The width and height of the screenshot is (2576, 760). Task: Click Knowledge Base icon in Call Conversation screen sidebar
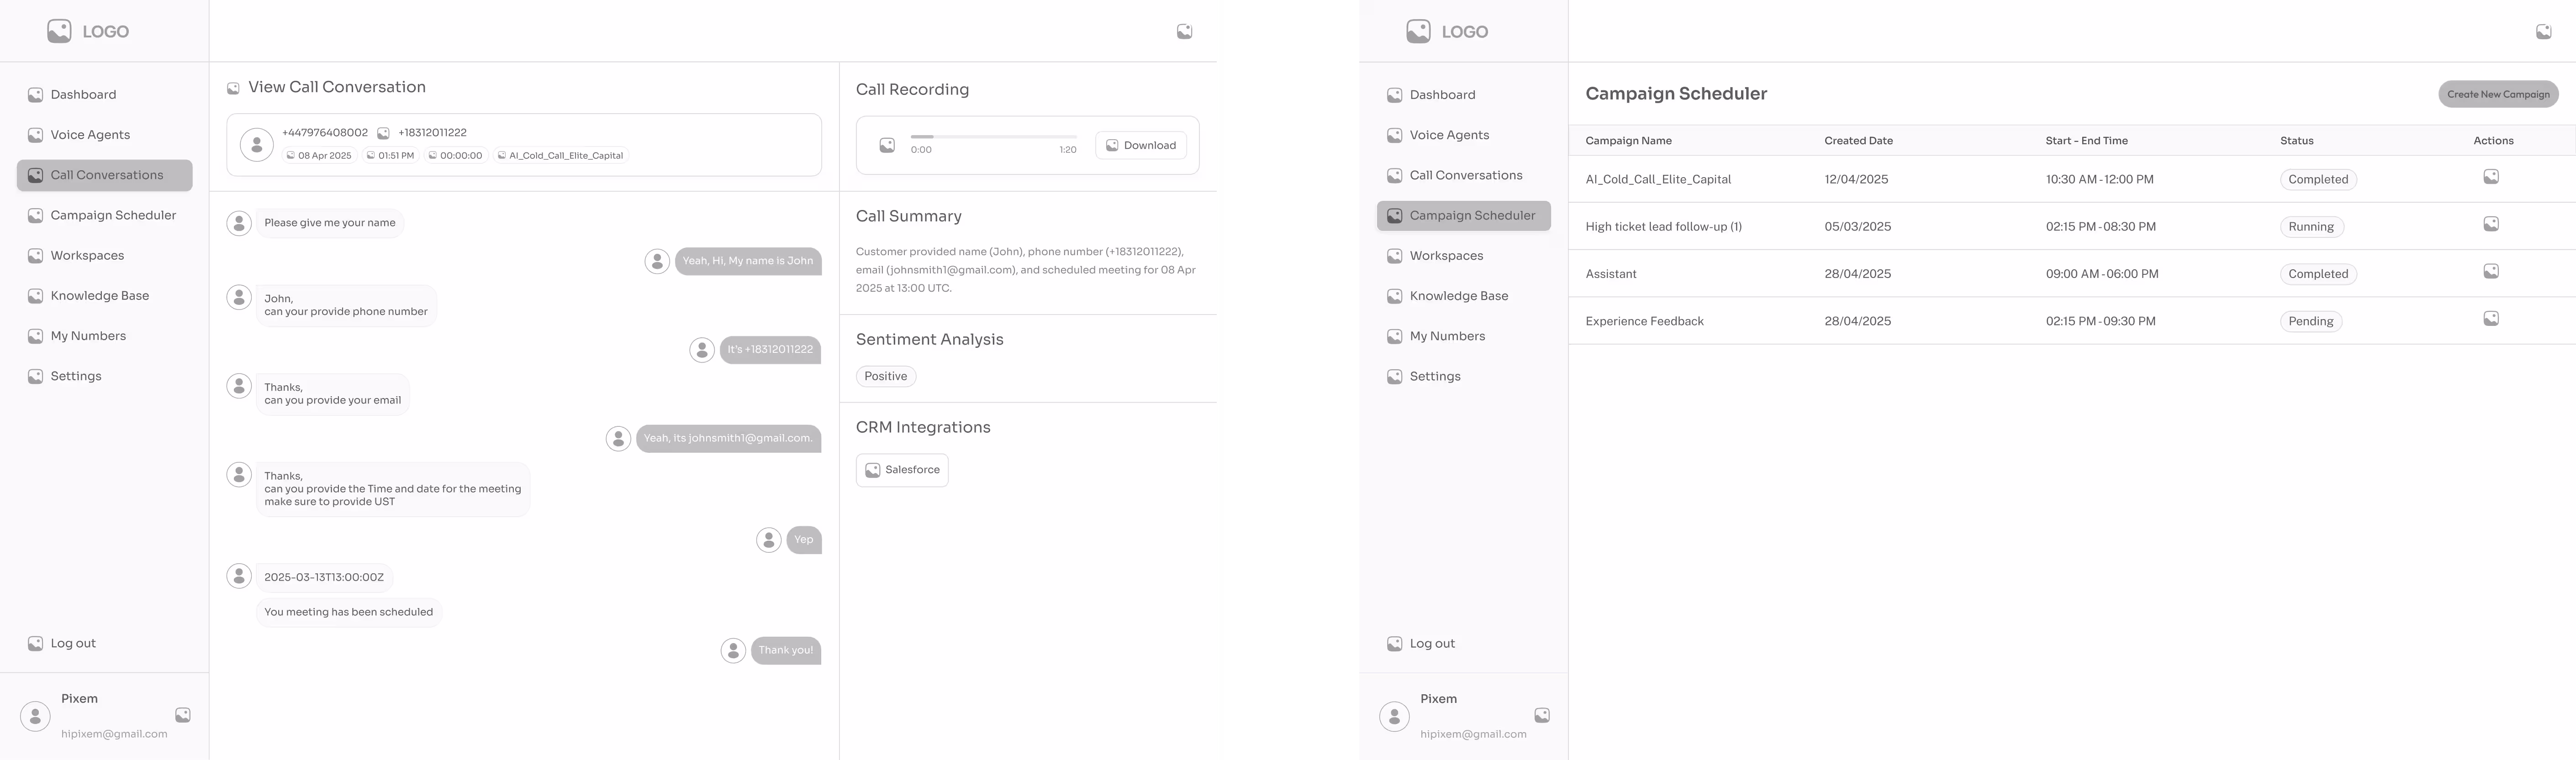pos(35,296)
